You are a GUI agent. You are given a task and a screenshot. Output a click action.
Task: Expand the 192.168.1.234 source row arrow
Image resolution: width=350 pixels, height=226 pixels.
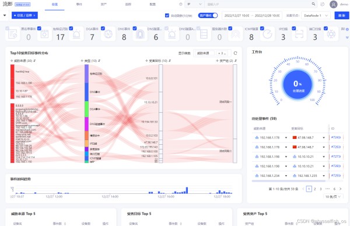point(286,176)
